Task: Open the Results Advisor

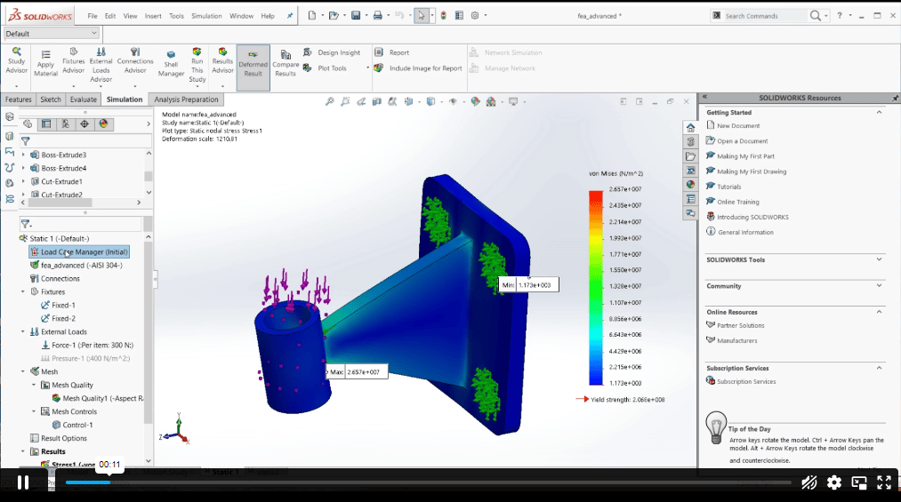Action: (x=222, y=60)
